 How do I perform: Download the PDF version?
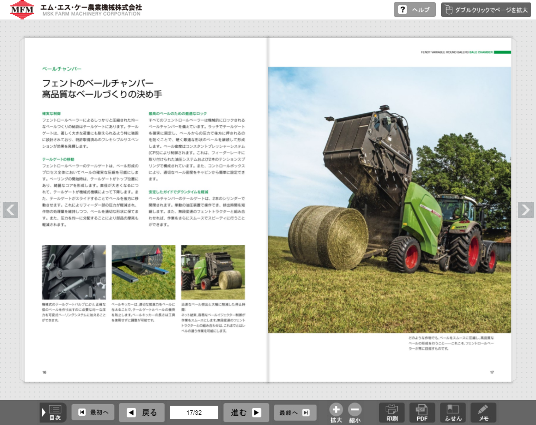[x=422, y=413]
